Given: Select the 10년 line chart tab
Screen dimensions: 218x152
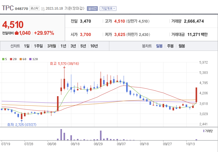Looking at the screenshot, I should pos(94,46).
